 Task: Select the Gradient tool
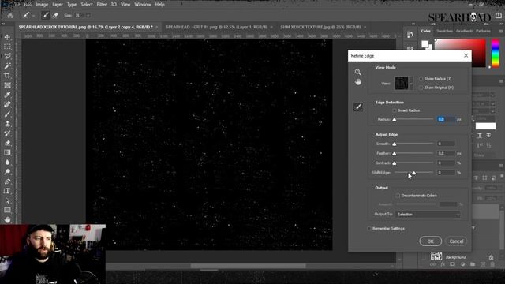7,152
